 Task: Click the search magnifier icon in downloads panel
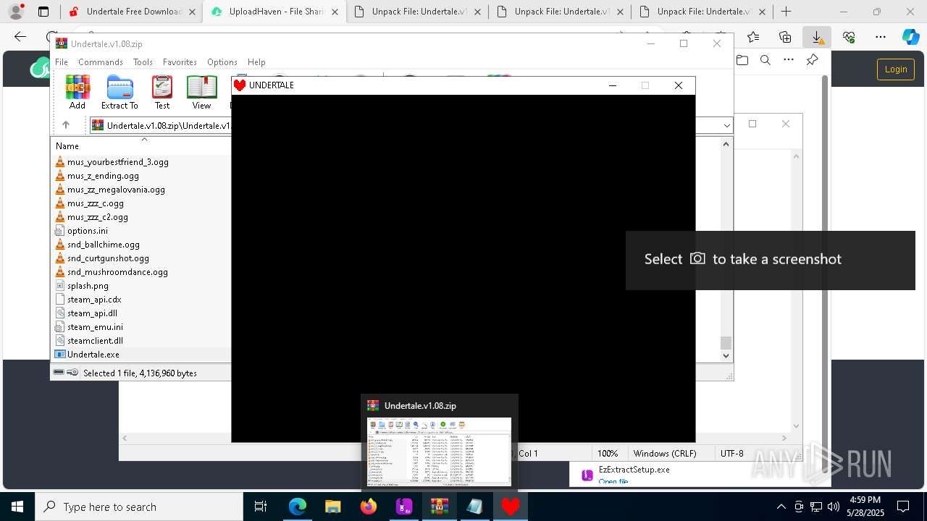click(765, 61)
